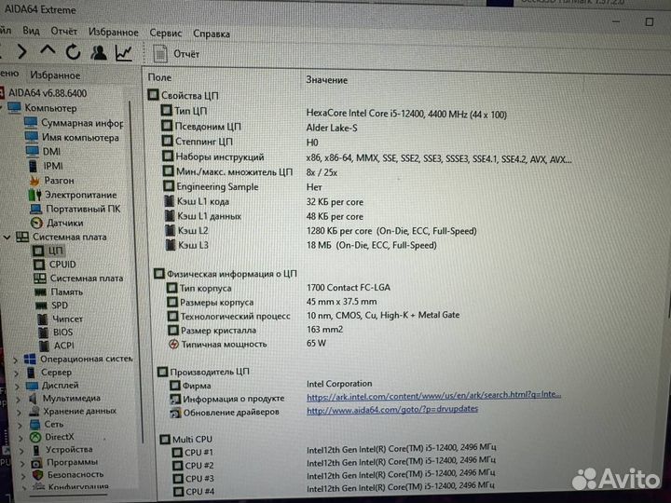Image resolution: width=671 pixels, height=503 pixels.
Task: Click the Значение column header
Action: [326, 80]
